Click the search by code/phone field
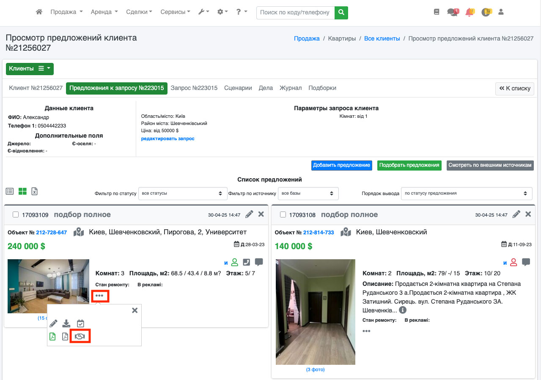 coord(295,13)
